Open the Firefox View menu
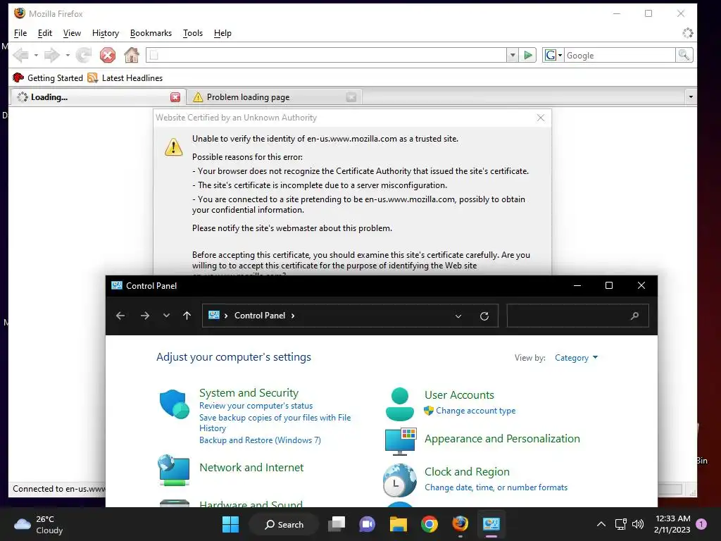 72,33
